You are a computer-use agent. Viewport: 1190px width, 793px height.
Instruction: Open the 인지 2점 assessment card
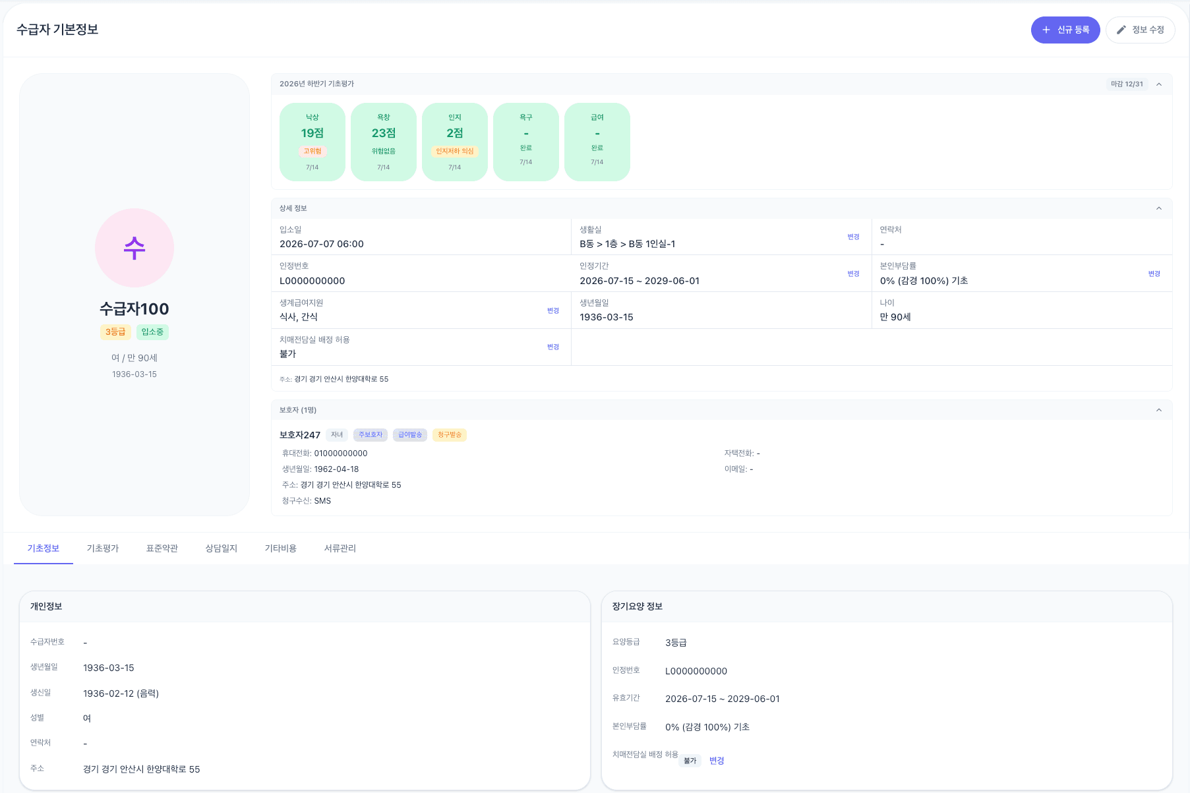coord(455,142)
